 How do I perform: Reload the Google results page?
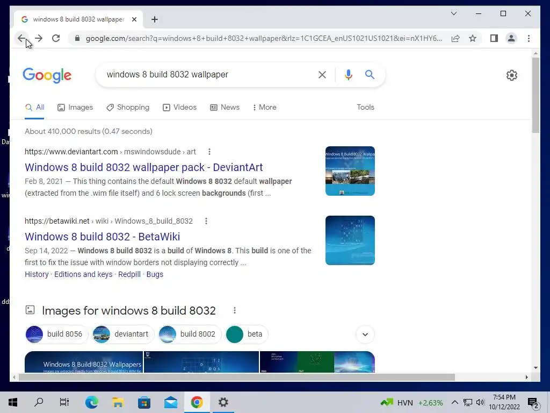[56, 38]
